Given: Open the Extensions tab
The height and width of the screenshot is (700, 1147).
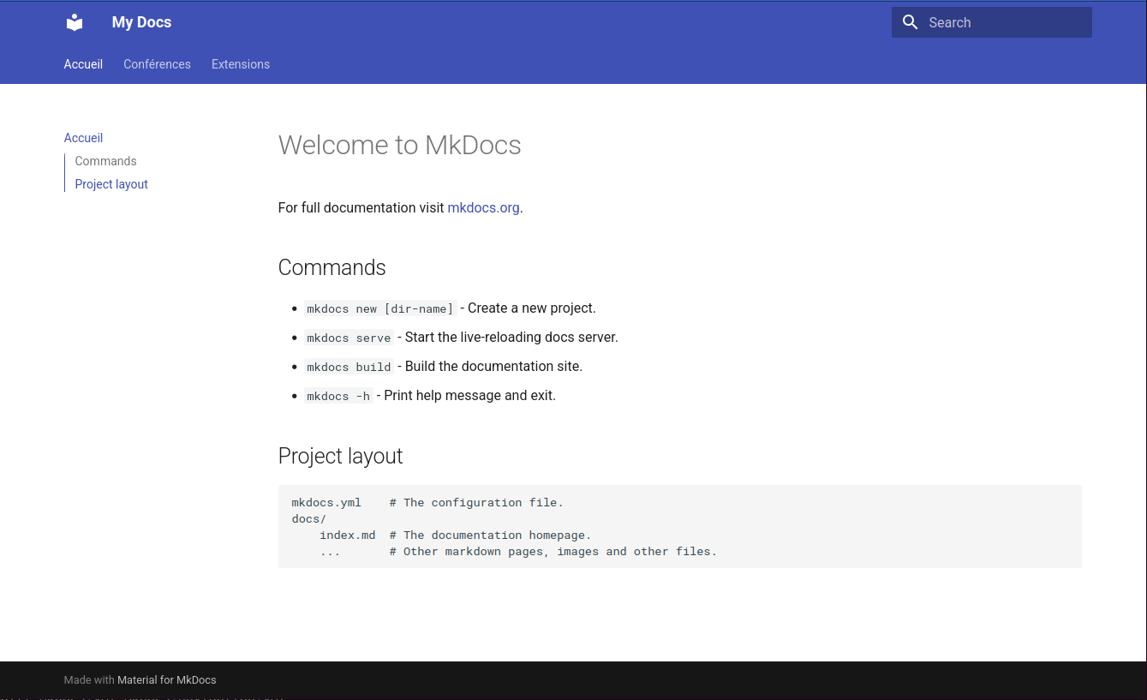Looking at the screenshot, I should 241,64.
